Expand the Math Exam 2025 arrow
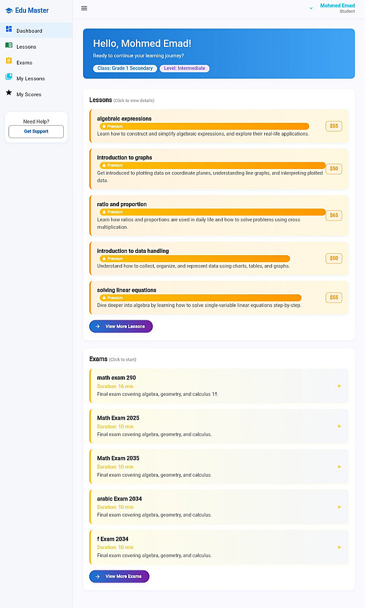365x608 pixels. [339, 426]
